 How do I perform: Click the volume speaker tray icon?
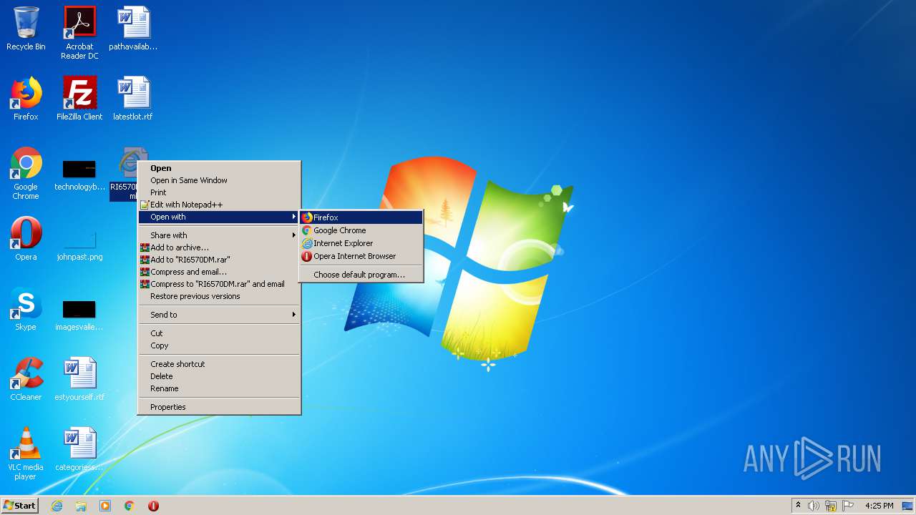pyautogui.click(x=814, y=506)
